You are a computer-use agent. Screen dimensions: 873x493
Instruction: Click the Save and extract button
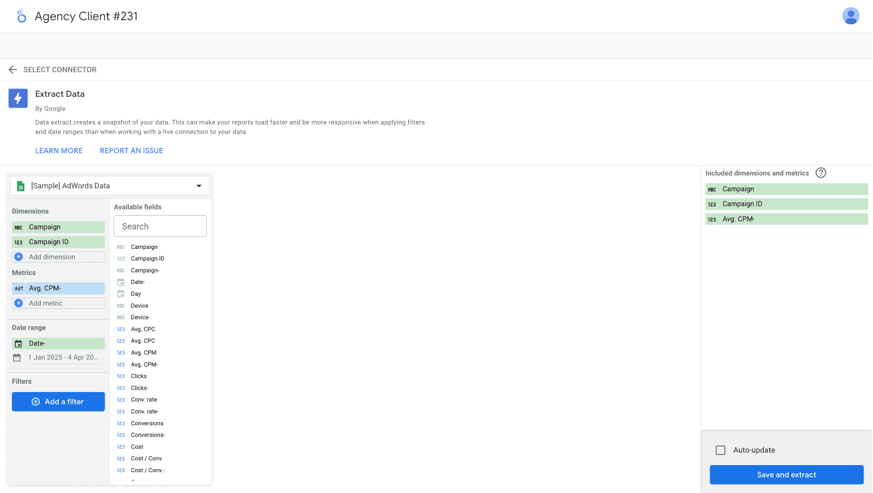786,475
